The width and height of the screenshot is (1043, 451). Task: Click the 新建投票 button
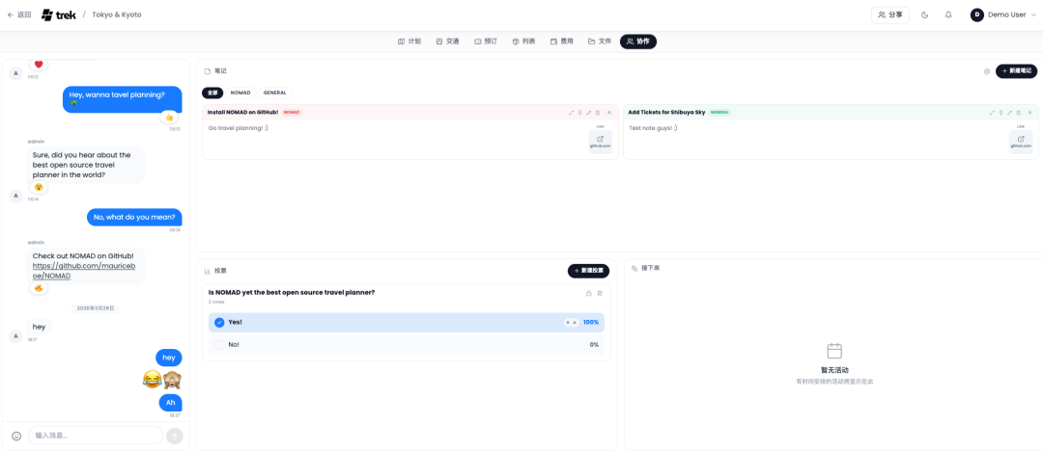pos(588,271)
